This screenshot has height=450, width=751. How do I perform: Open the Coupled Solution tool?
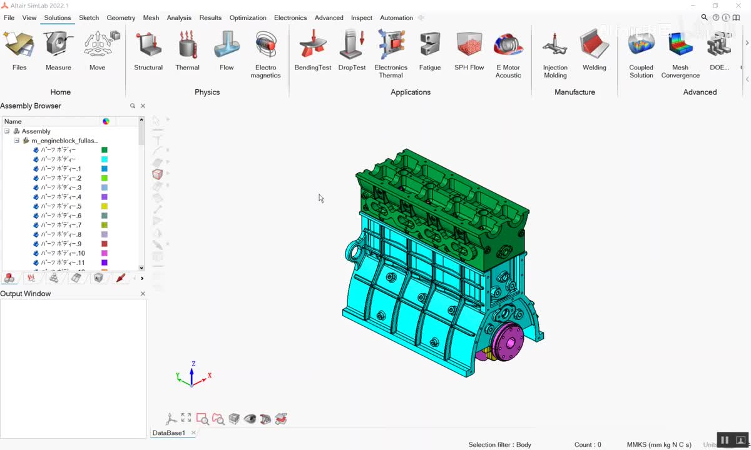point(641,55)
